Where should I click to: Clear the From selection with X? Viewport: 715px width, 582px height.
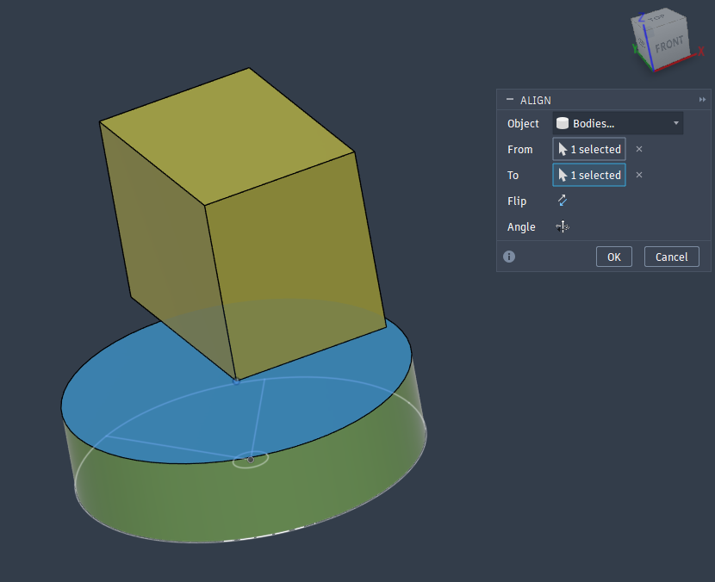click(x=639, y=149)
